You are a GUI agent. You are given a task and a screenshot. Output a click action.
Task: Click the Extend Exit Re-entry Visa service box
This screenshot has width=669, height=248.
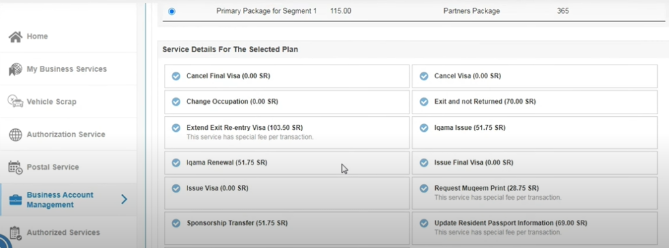pyautogui.click(x=287, y=132)
